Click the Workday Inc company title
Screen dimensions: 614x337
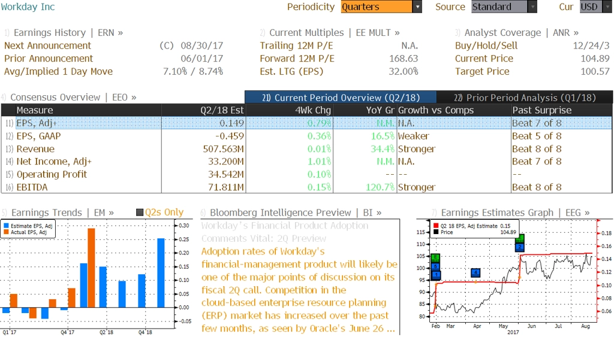28,7
